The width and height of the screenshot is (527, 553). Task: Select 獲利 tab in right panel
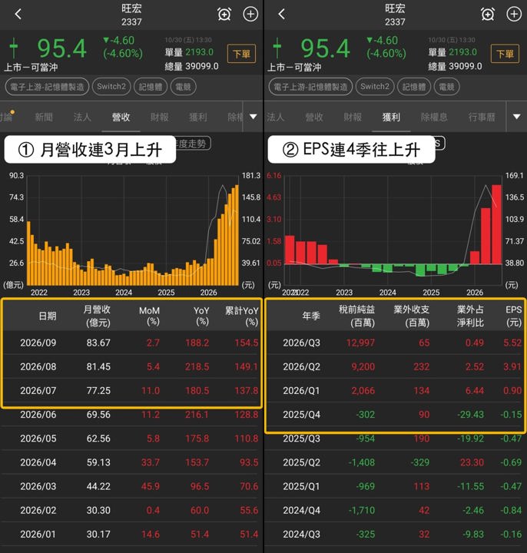click(x=391, y=117)
